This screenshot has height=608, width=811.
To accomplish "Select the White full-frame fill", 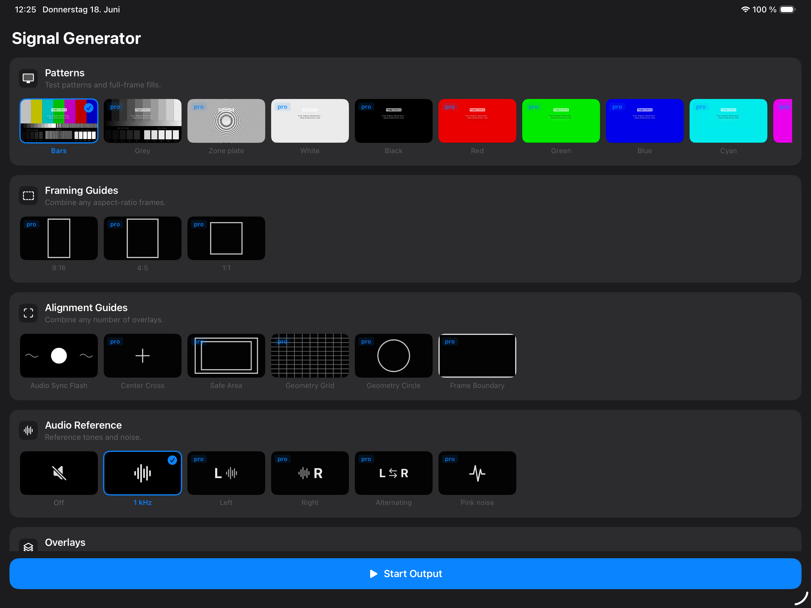I will [310, 120].
